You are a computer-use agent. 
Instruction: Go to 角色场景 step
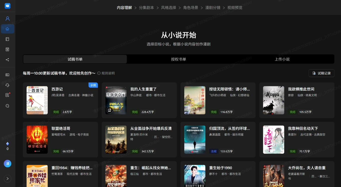[191, 7]
